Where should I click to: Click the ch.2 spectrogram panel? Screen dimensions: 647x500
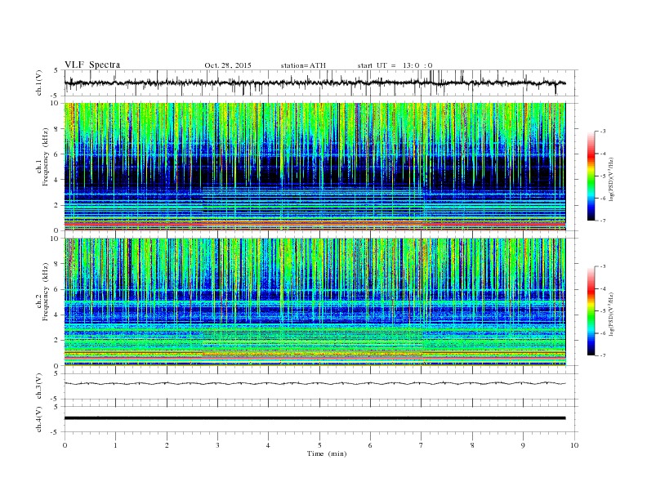(x=315, y=301)
